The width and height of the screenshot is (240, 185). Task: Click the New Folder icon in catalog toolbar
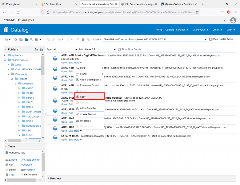[21, 39]
